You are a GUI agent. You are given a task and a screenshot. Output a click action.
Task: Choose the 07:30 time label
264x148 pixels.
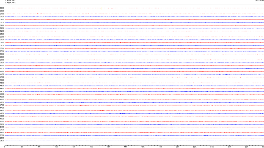2,51
